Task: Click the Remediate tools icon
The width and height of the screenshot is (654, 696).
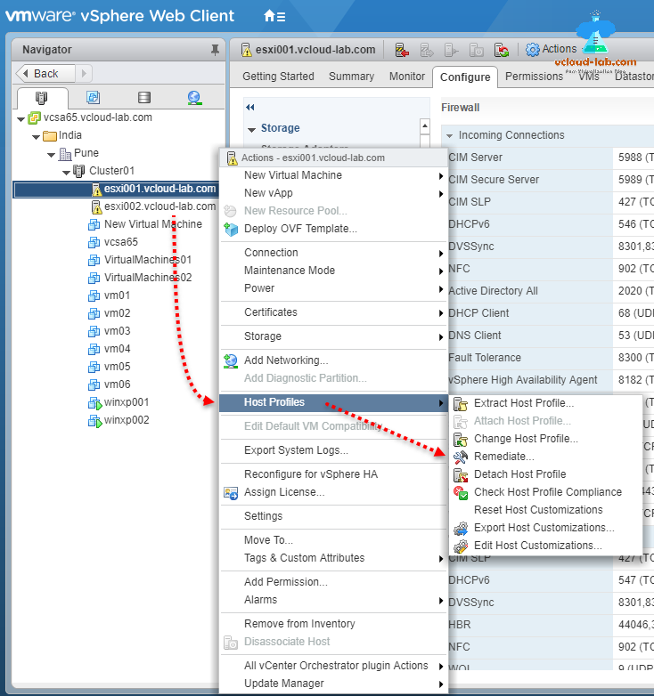Action: [461, 457]
